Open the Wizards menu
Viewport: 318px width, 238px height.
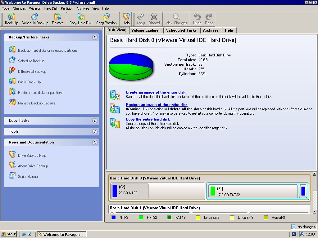click(35, 8)
